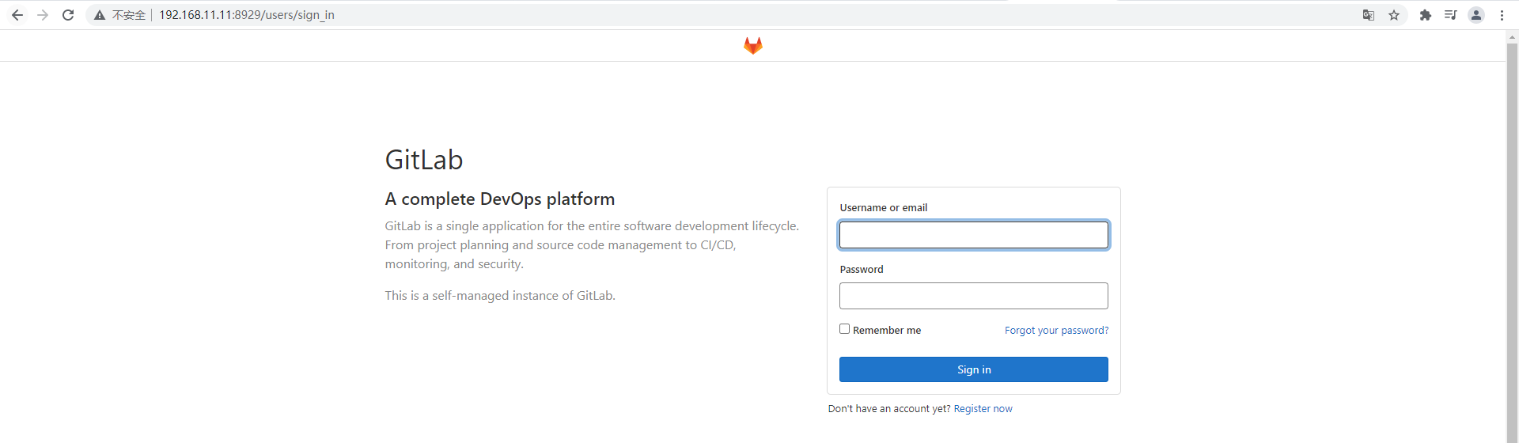Viewport: 1519px width, 443px height.
Task: Click the address bar URL
Action: coord(247,15)
